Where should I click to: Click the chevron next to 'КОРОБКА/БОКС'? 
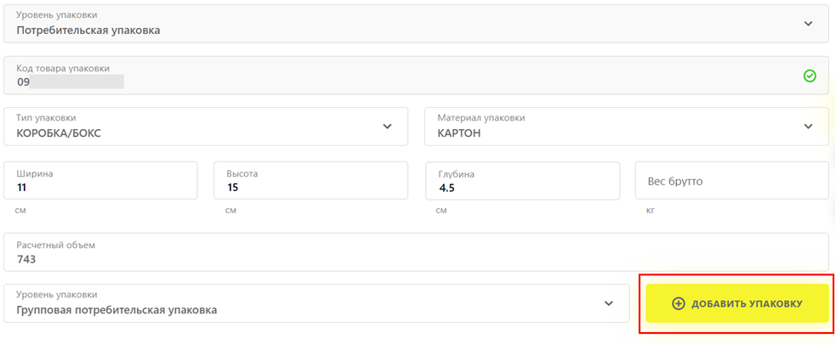[387, 127]
